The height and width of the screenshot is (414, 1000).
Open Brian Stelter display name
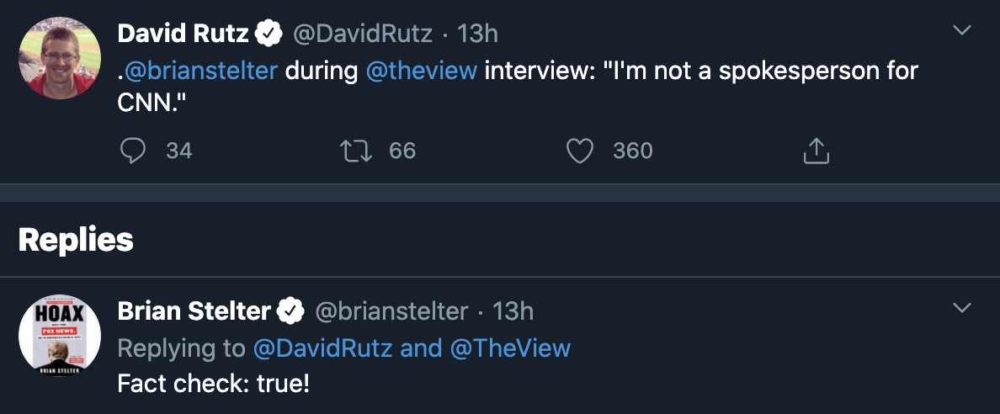click(x=194, y=311)
